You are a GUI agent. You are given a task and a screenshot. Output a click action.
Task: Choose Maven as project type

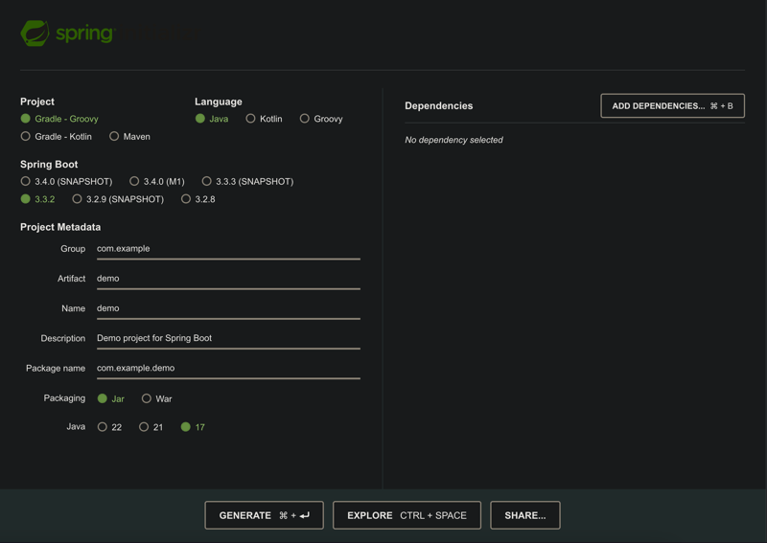(x=129, y=136)
